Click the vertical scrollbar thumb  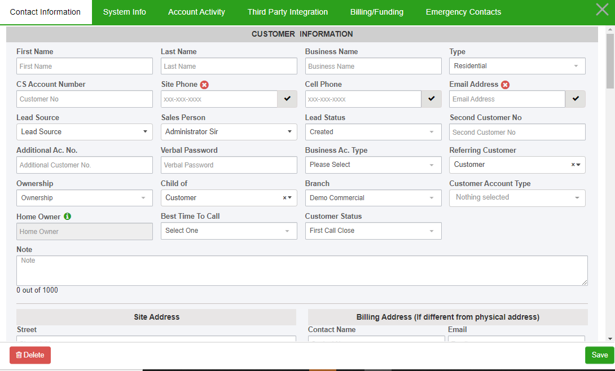(x=610, y=61)
